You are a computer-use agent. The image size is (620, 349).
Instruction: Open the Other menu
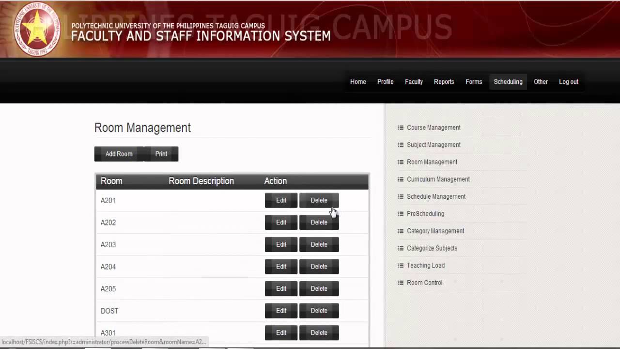(541, 82)
